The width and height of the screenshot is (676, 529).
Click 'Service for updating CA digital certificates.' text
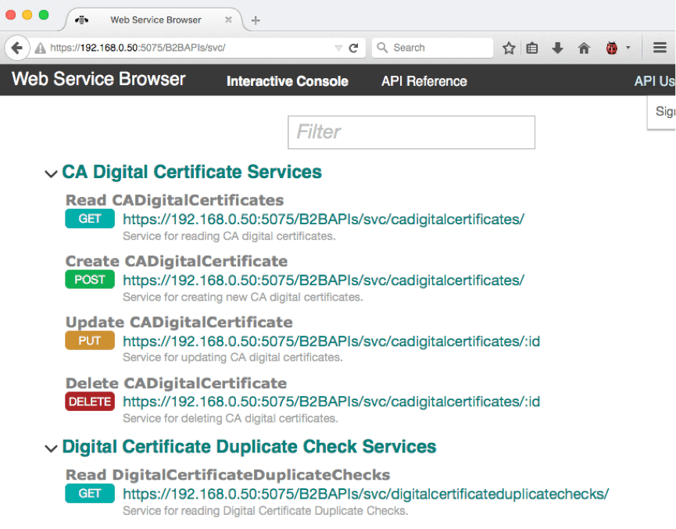232,357
